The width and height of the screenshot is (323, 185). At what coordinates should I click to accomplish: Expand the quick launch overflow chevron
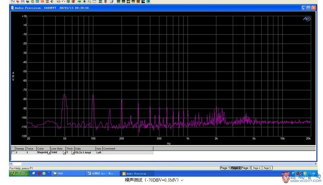pyautogui.click(x=49, y=172)
